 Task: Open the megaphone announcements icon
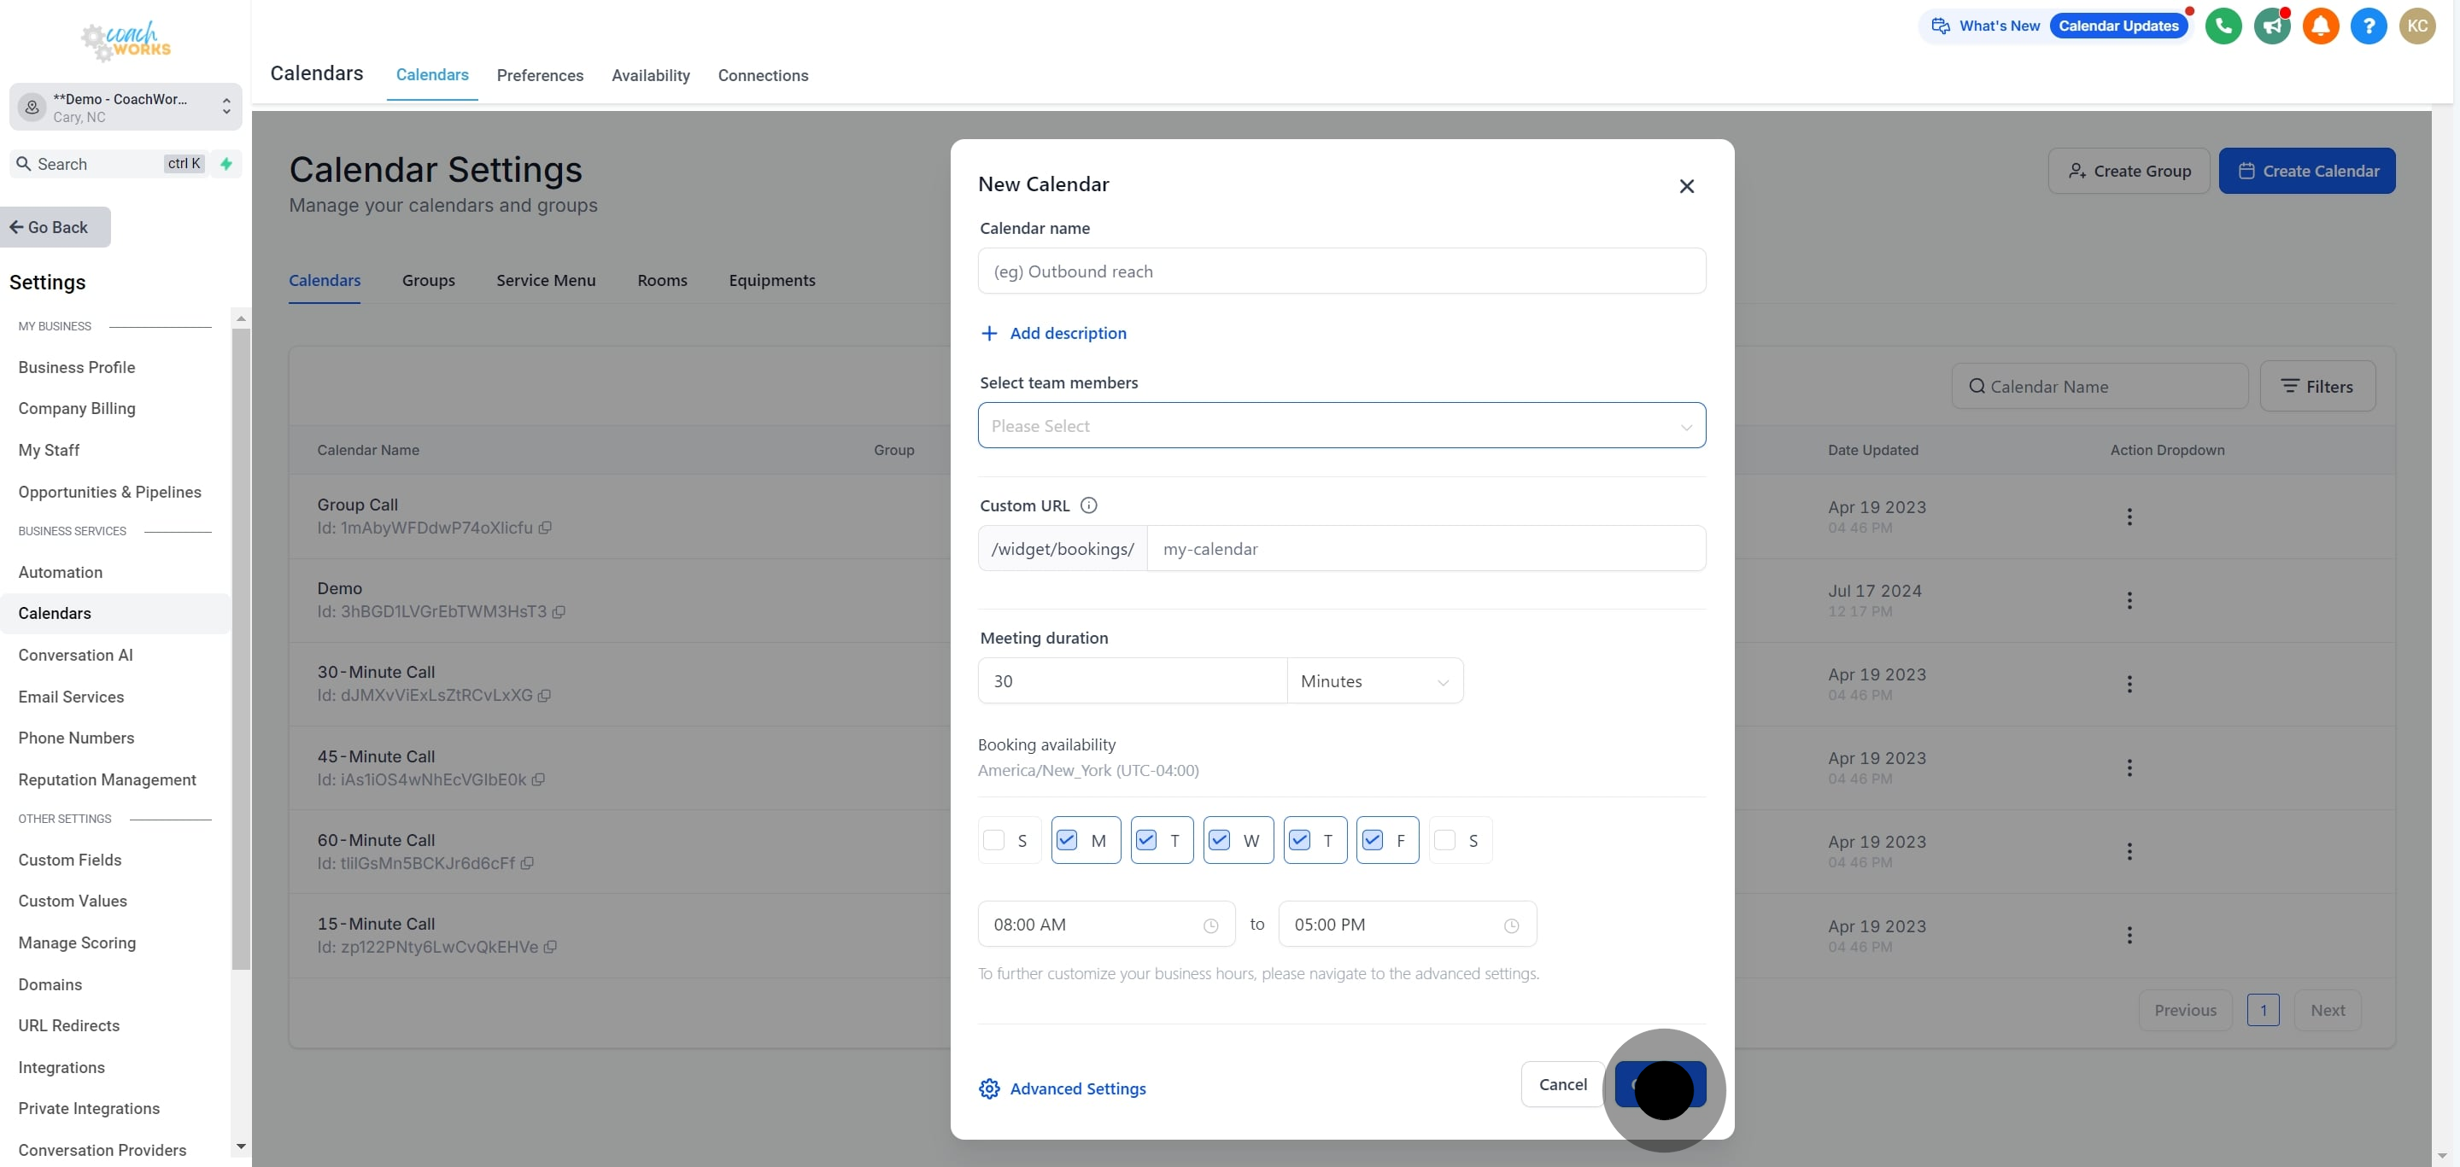[2272, 26]
